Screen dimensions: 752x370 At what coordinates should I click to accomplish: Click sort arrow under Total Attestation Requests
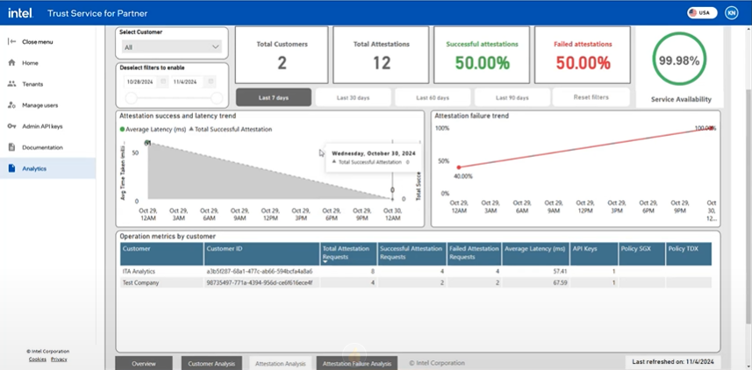point(326,262)
